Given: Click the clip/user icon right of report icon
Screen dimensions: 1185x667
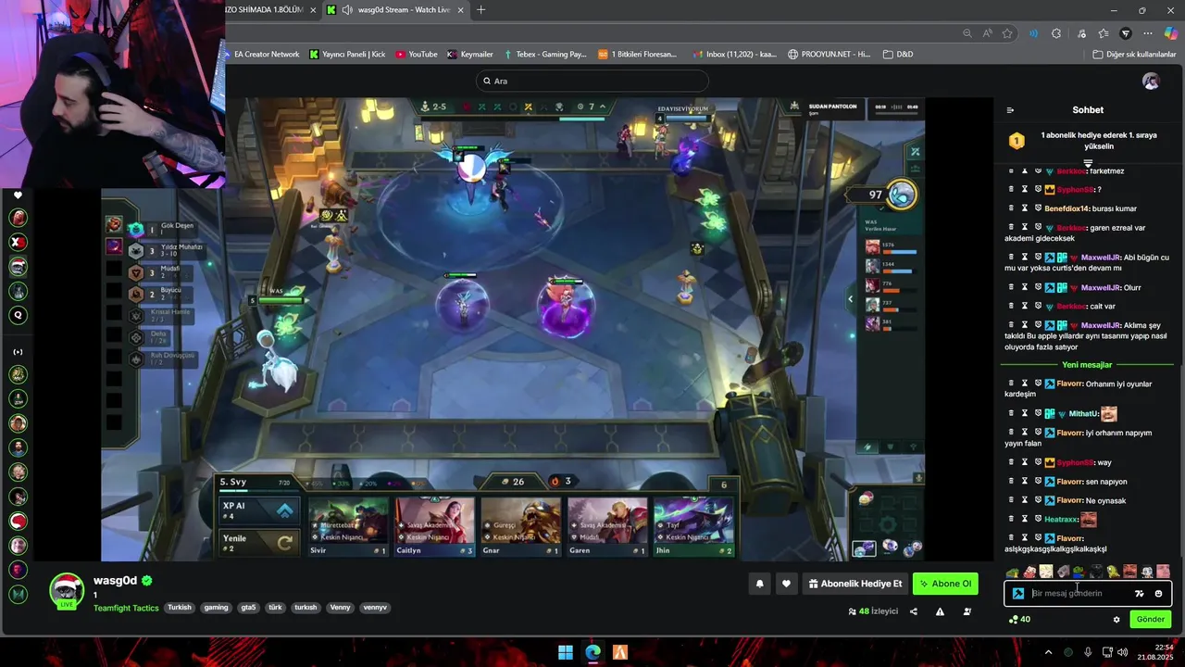Looking at the screenshot, I should coord(967,611).
